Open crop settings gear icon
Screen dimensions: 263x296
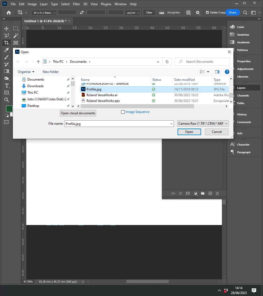pyautogui.click(x=198, y=12)
